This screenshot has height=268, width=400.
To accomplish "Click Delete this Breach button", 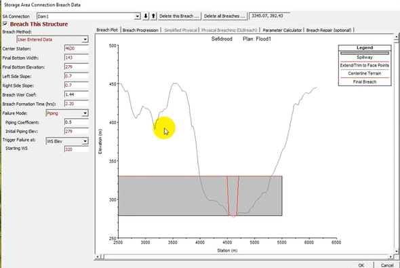I will 179,16.
